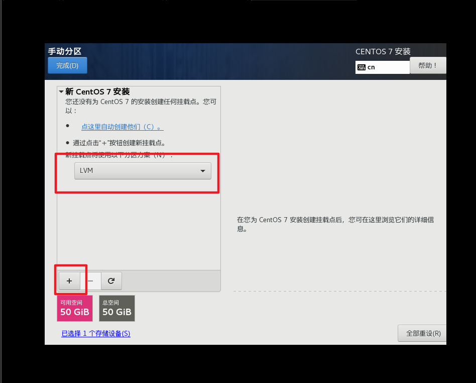Viewport: 476px width, 383px height.
Task: Click the keyboard layout icon next to cn
Action: pos(361,67)
